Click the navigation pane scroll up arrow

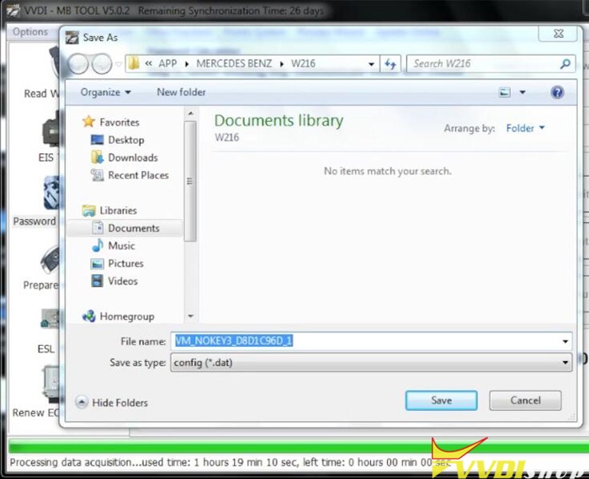pos(190,113)
